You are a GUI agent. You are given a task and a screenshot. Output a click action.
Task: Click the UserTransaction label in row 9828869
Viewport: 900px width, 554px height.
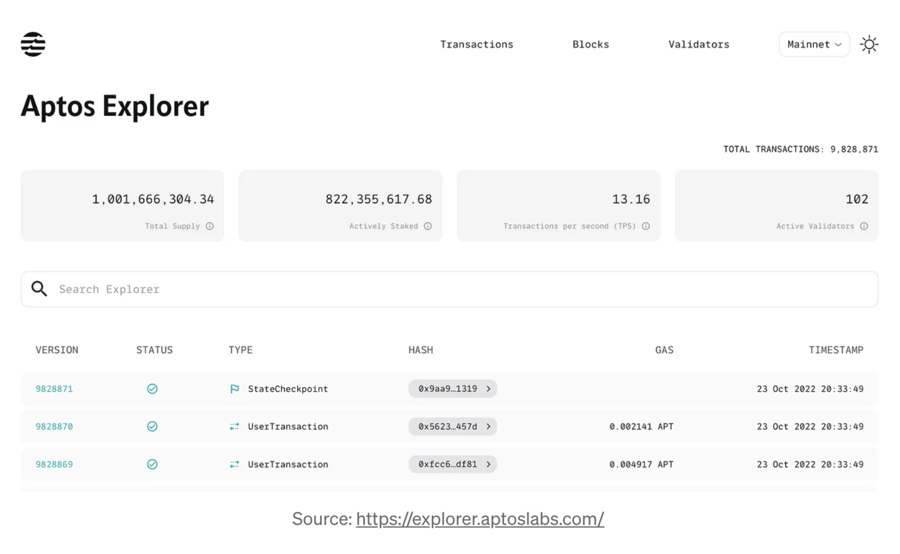coord(288,465)
